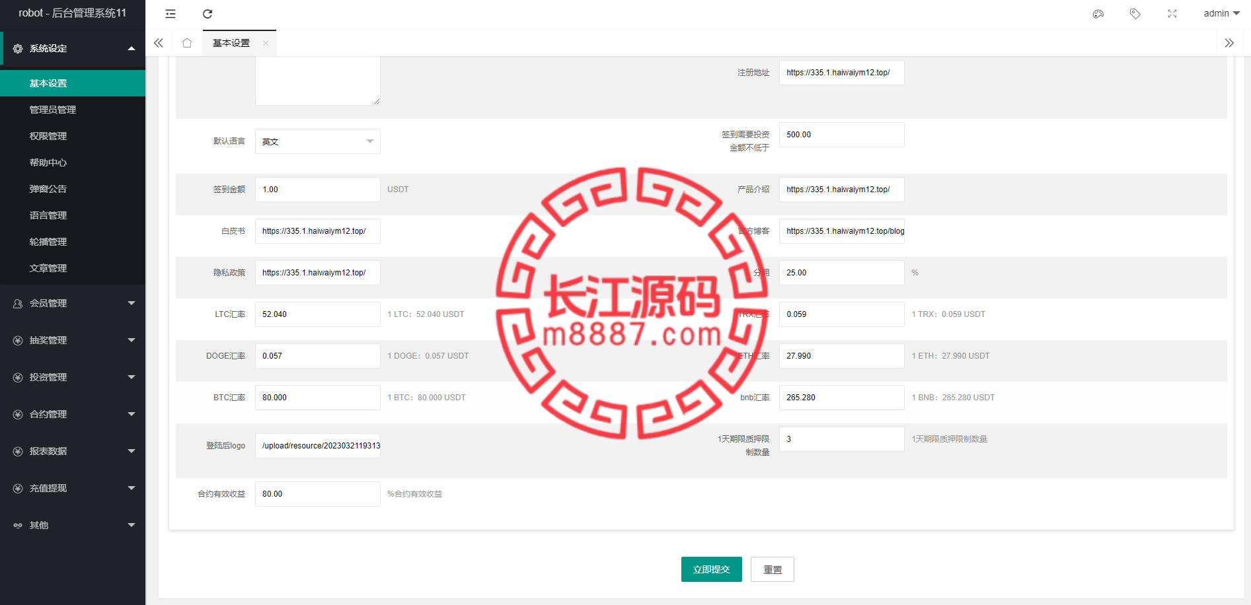This screenshot has width=1251, height=605.
Task: Click the 投资管理 icon
Action: (18, 377)
